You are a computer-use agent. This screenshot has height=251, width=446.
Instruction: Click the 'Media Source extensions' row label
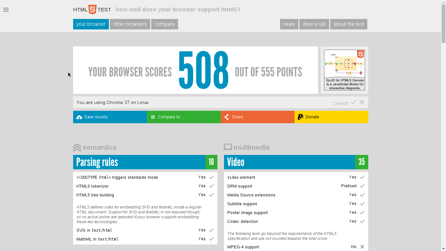(251, 195)
